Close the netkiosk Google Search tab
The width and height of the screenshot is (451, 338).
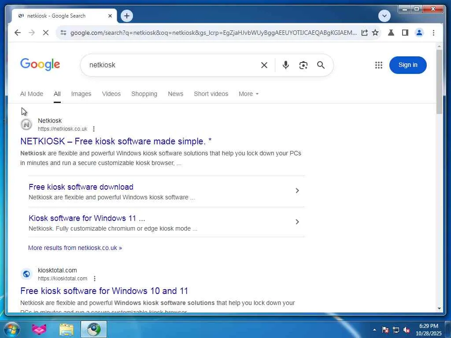[x=110, y=16]
